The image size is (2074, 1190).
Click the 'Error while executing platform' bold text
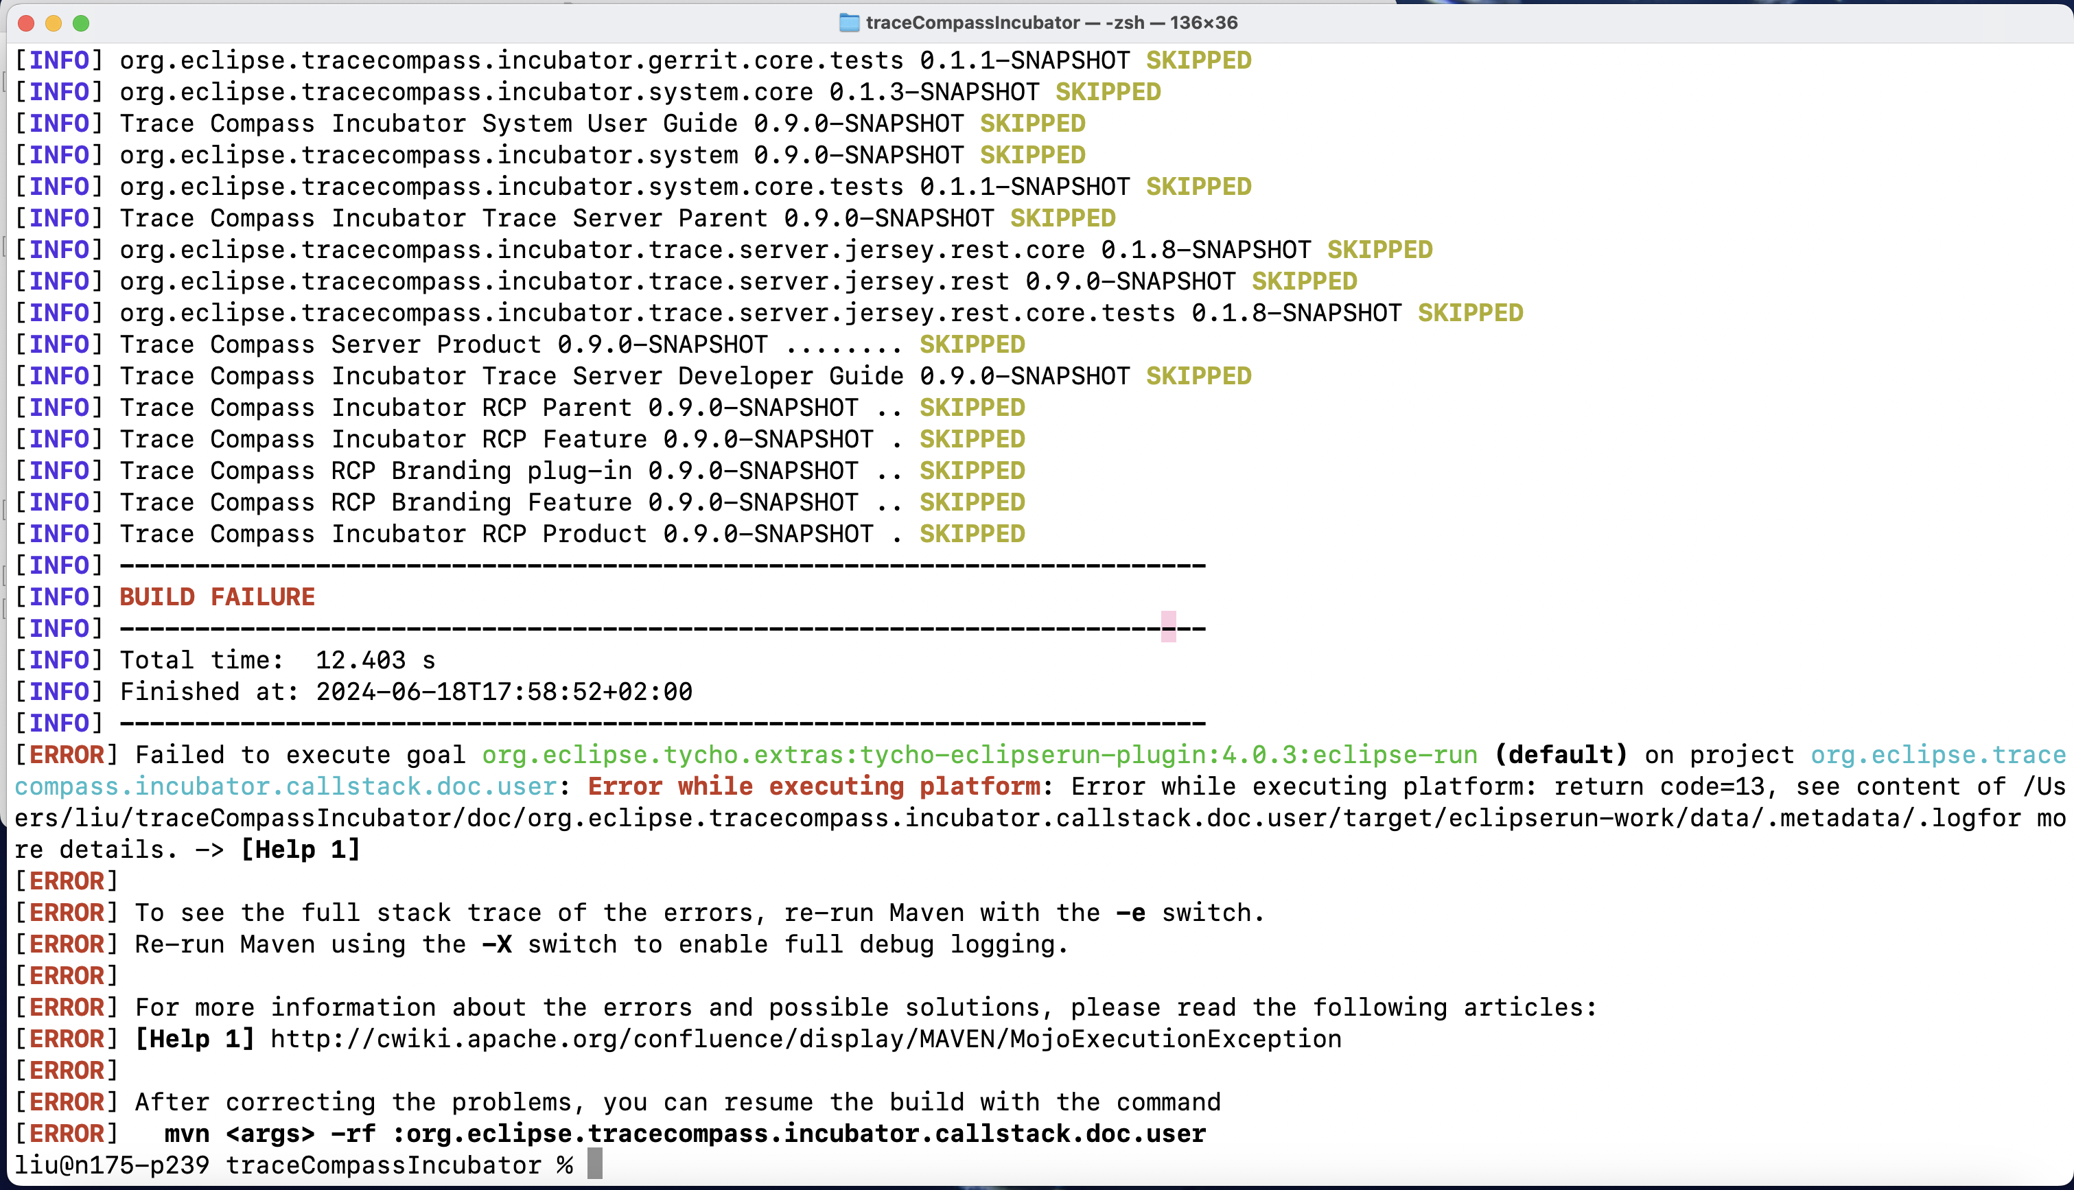pos(814,786)
